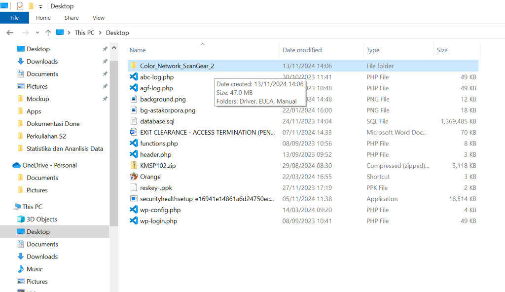505x292 pixels.
Task: Open 3D Objects in navigation pane
Action: [42, 219]
